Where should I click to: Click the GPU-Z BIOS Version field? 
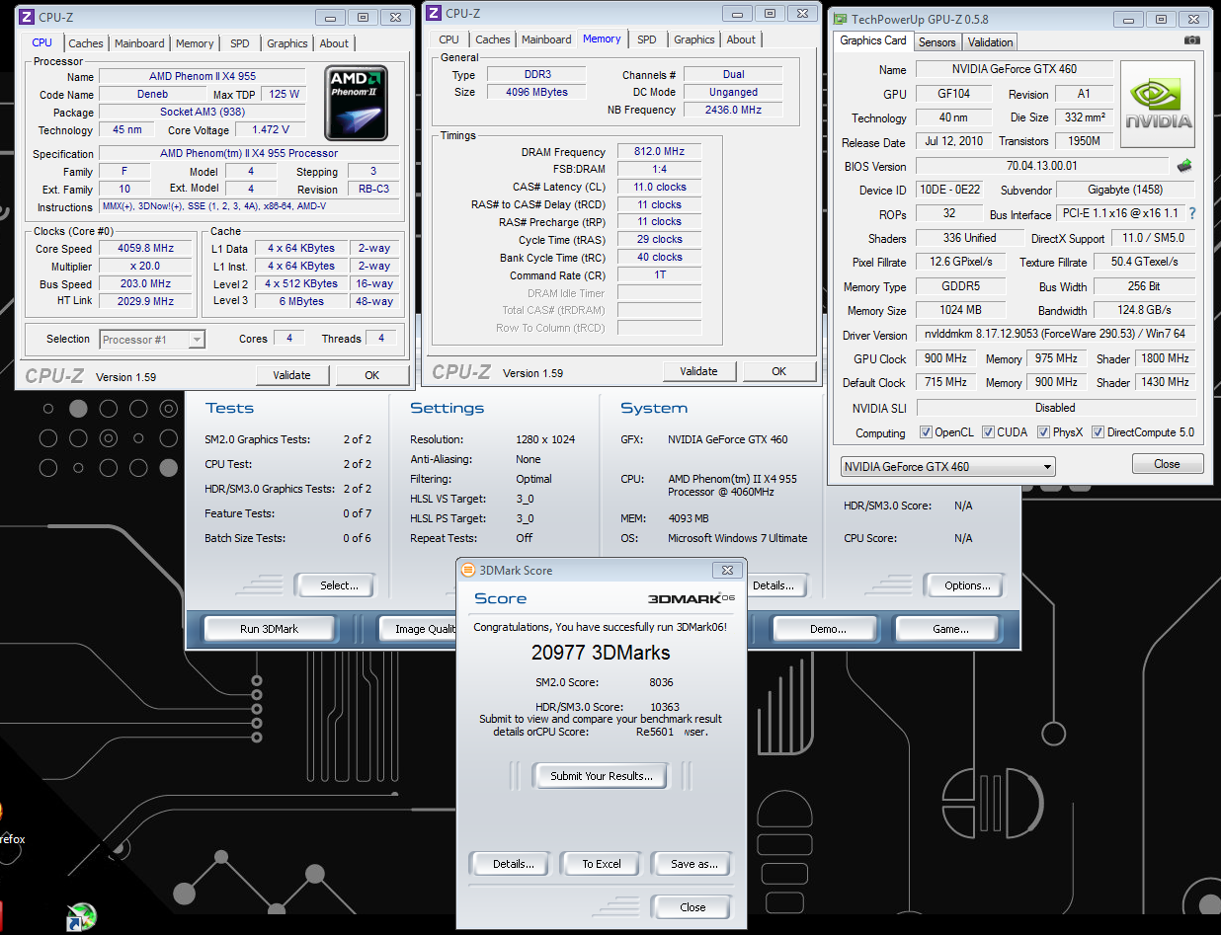[x=1042, y=166]
